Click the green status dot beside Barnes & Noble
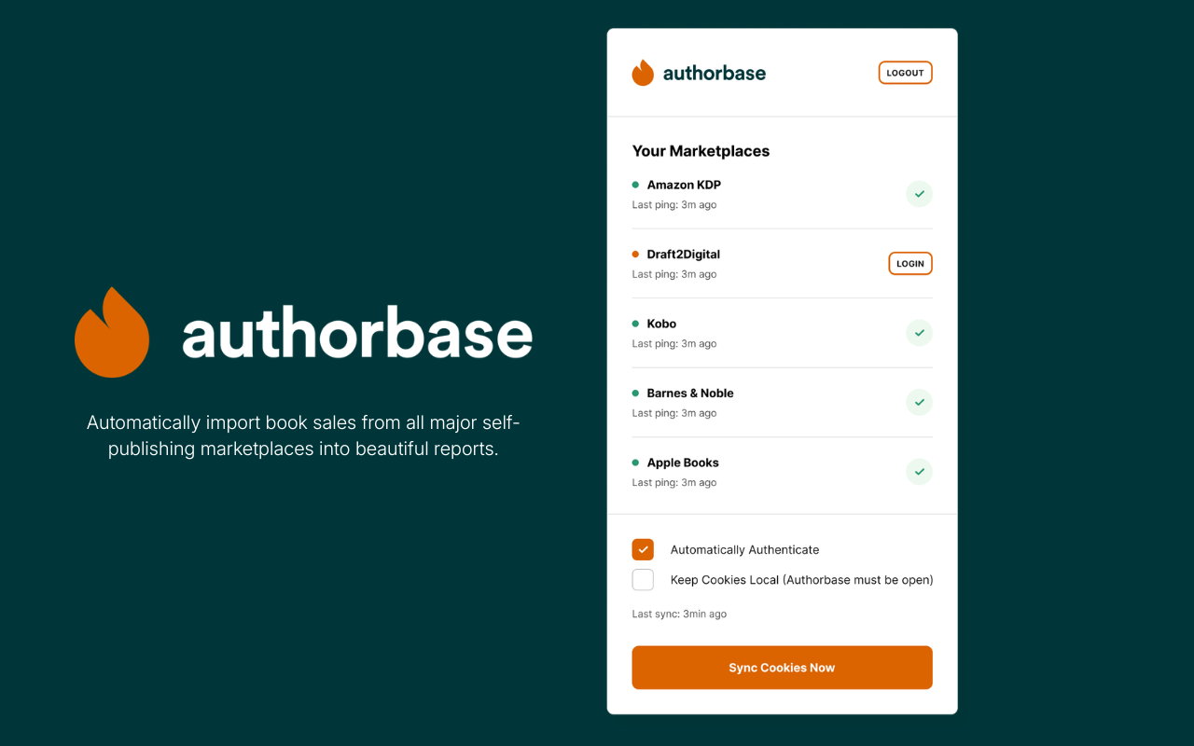The width and height of the screenshot is (1194, 746). coord(635,393)
